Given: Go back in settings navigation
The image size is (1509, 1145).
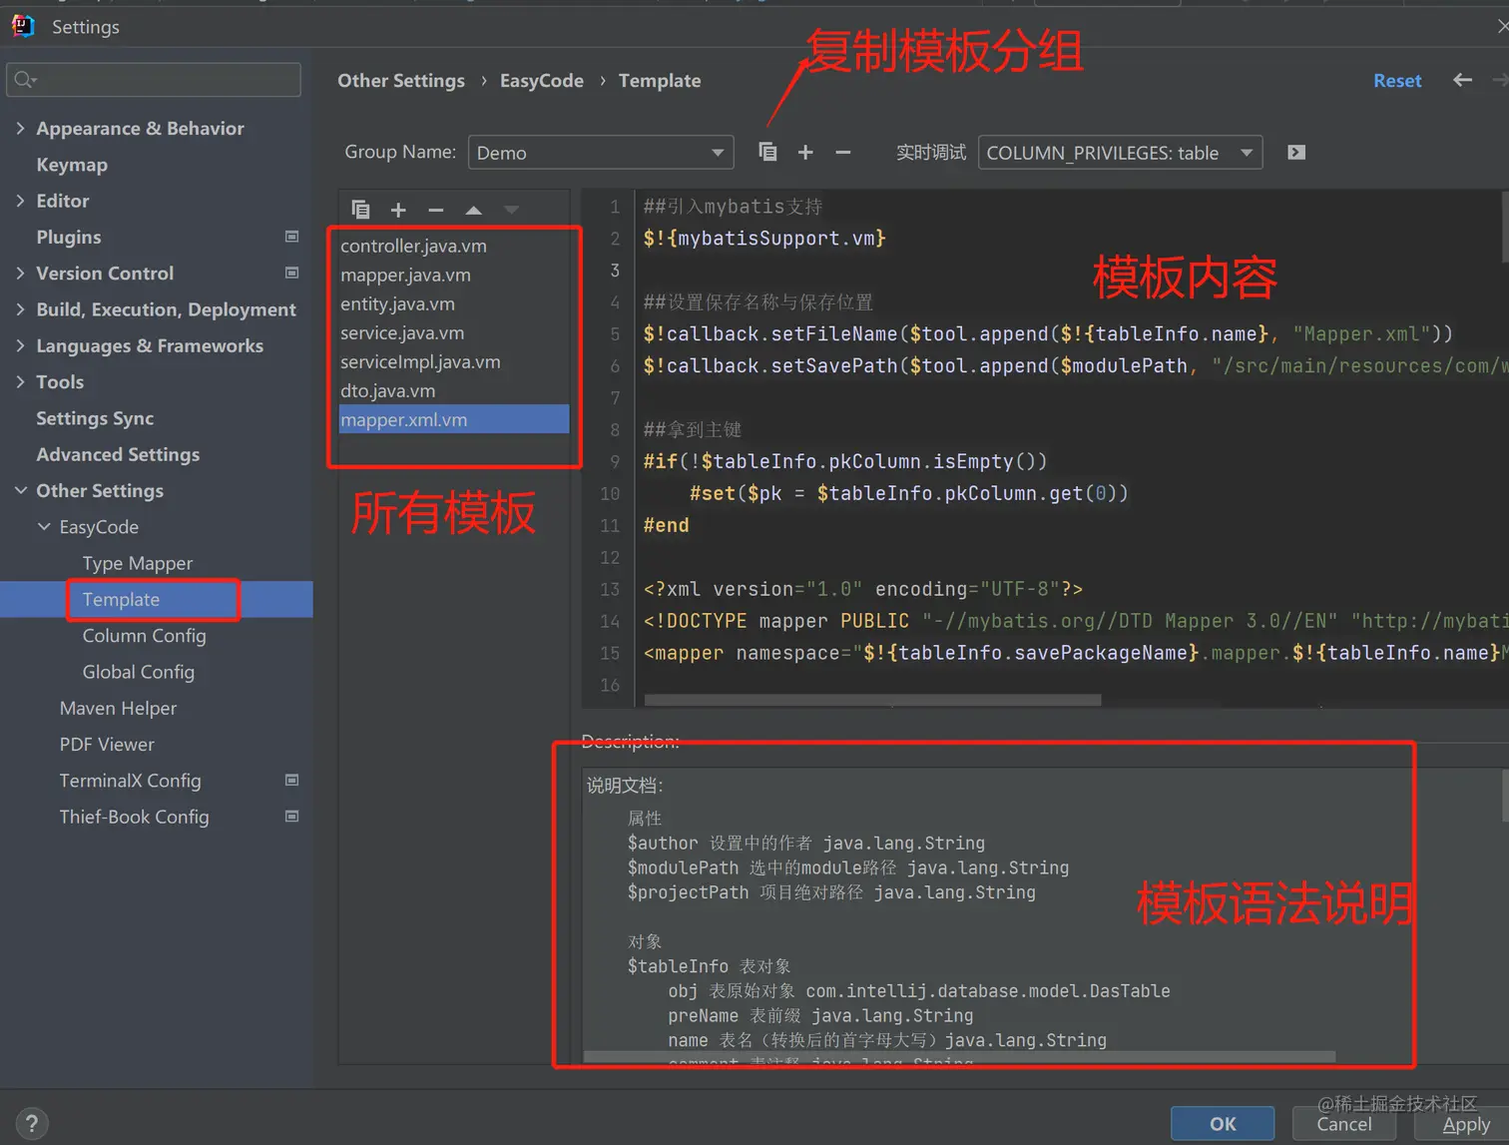Looking at the screenshot, I should pyautogui.click(x=1463, y=80).
